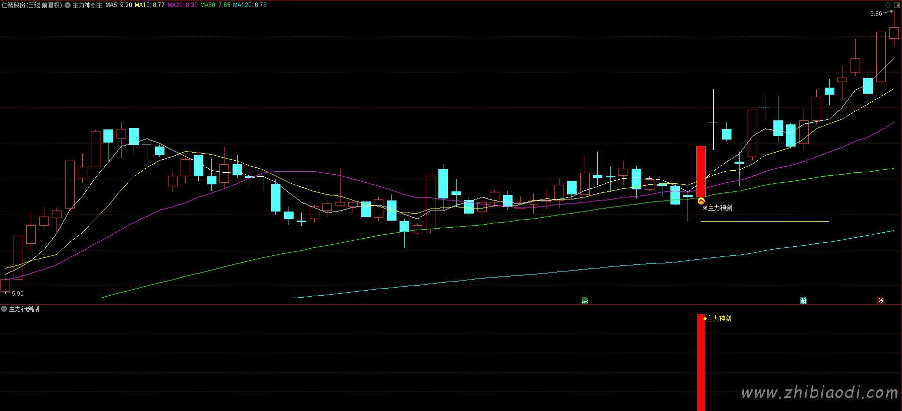Image resolution: width=902 pixels, height=411 pixels.
Task: Click the orange up-arrow signal icon
Action: tap(701, 201)
